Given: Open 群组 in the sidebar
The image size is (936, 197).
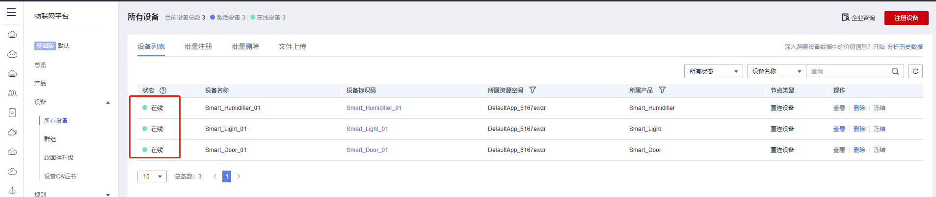Looking at the screenshot, I should click(50, 139).
